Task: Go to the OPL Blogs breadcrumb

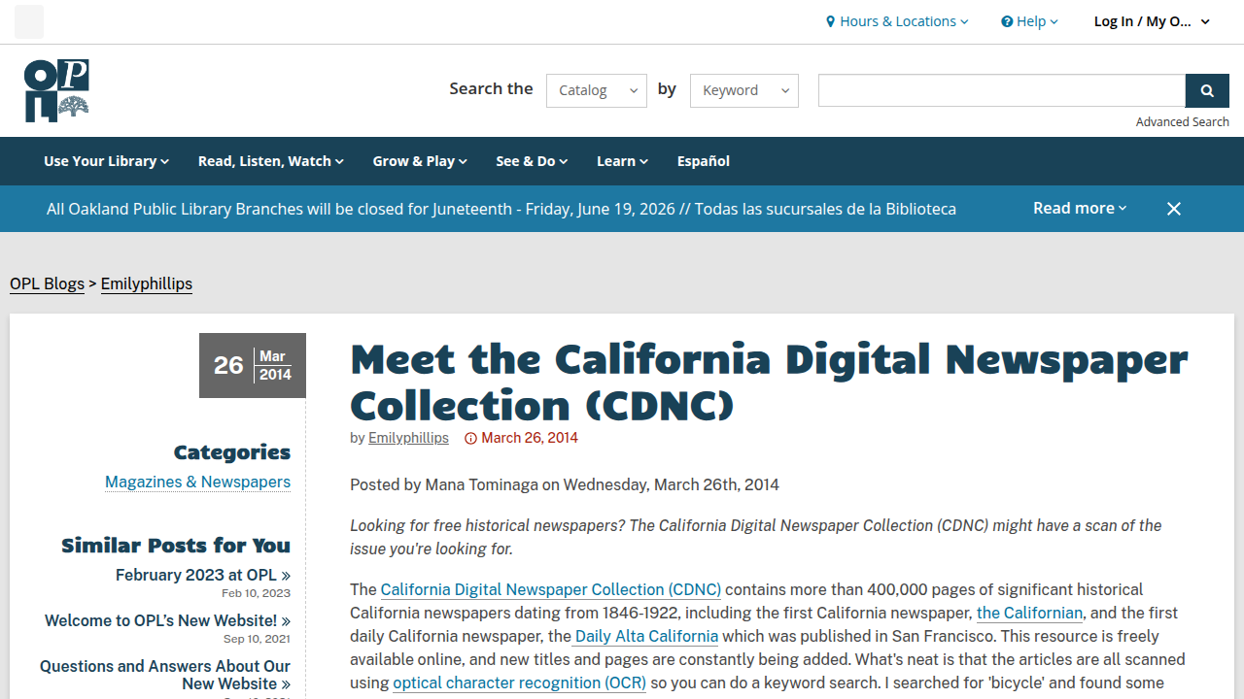Action: pyautogui.click(x=48, y=283)
